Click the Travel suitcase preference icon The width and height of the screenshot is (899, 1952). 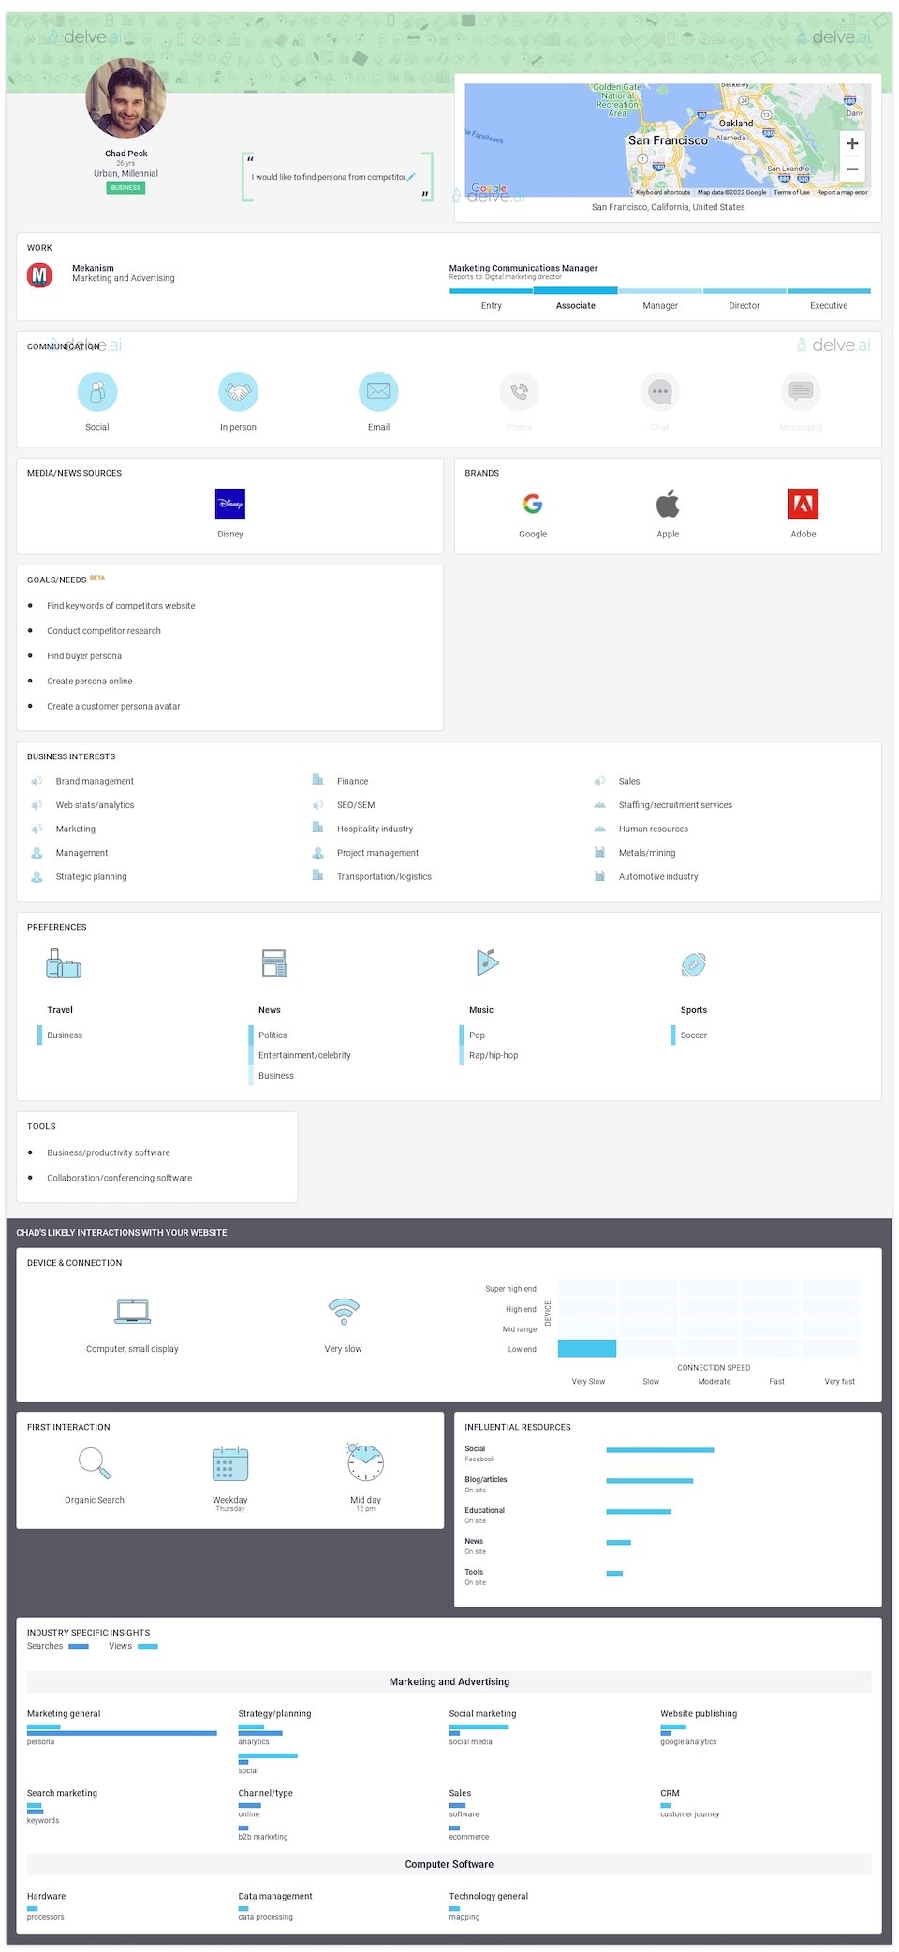pos(64,963)
